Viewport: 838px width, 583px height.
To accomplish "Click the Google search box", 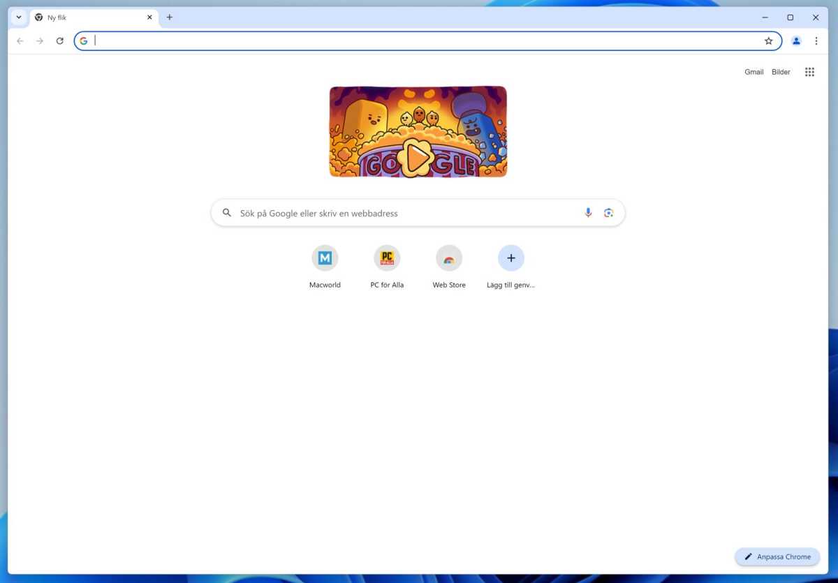I will click(x=405, y=213).
